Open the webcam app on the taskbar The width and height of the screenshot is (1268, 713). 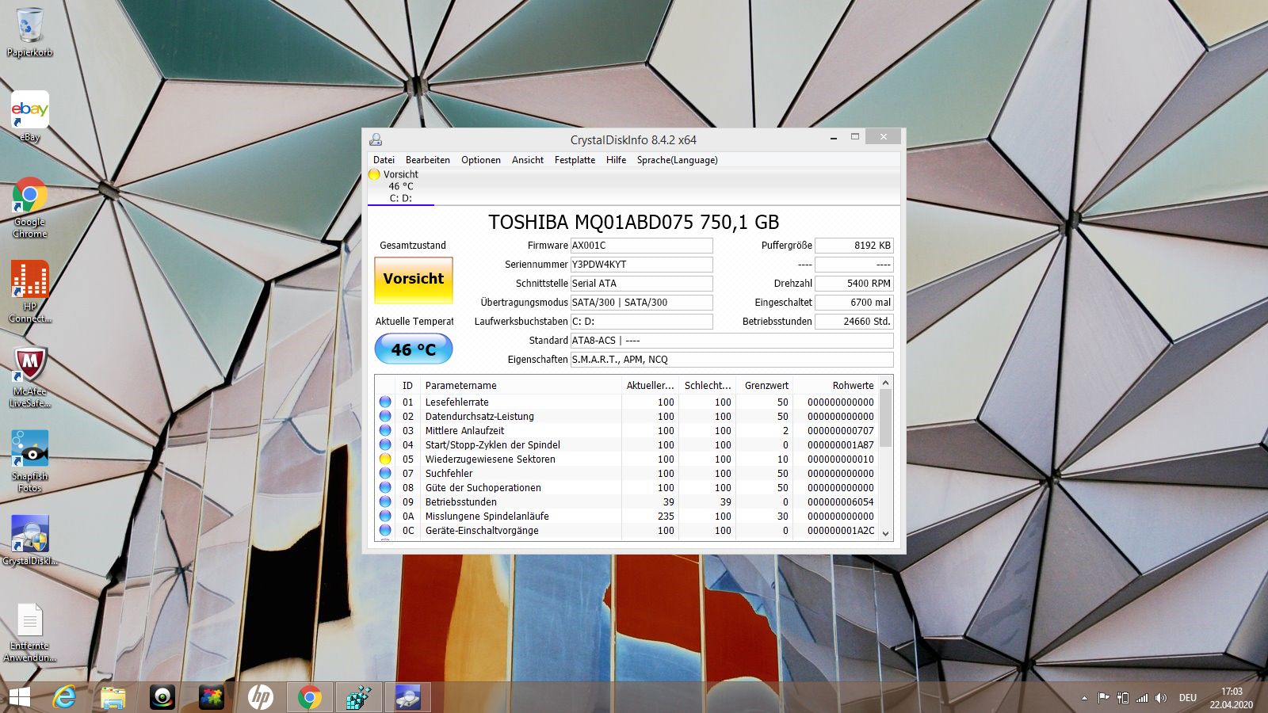(162, 697)
